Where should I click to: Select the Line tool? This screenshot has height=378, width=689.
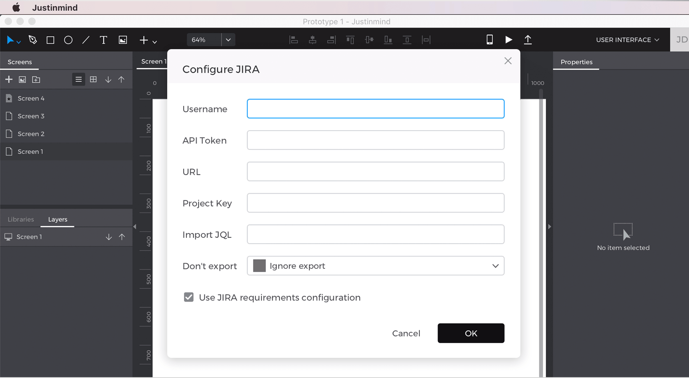(x=86, y=40)
